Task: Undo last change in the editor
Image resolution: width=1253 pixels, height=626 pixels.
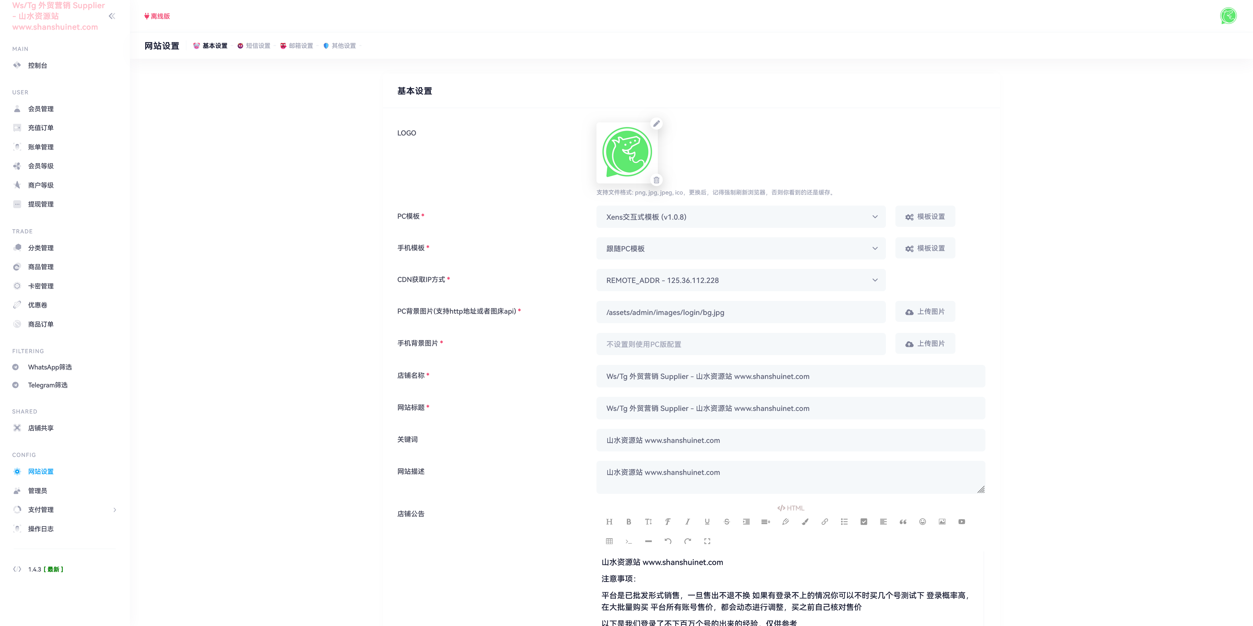Action: tap(668, 541)
